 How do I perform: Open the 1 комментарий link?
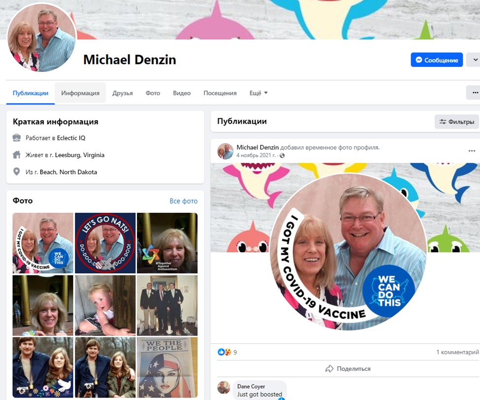[x=457, y=352]
